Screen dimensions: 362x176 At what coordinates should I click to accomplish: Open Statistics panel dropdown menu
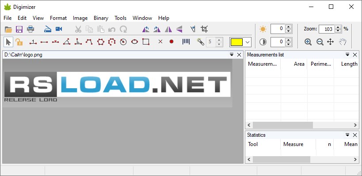point(347,135)
